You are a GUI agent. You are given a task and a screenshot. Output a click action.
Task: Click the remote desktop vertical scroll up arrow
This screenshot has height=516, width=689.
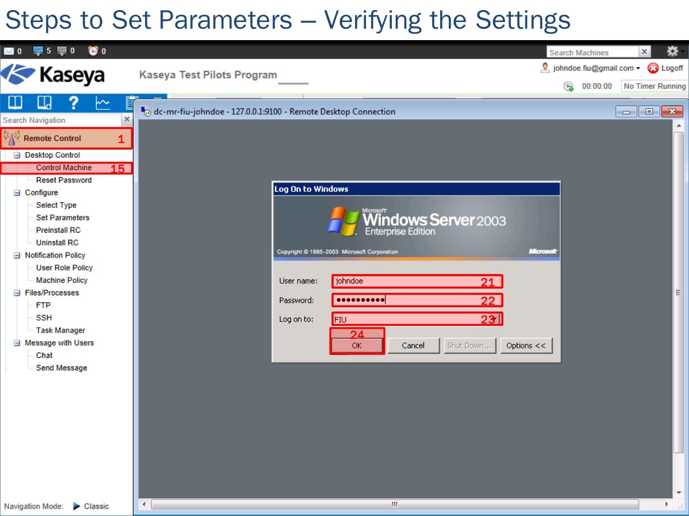(678, 126)
